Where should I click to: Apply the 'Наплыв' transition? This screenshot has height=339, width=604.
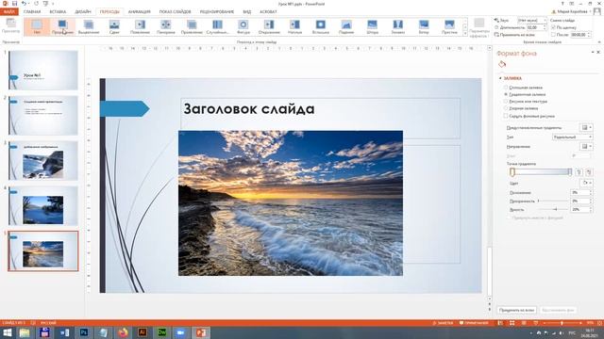point(294,27)
